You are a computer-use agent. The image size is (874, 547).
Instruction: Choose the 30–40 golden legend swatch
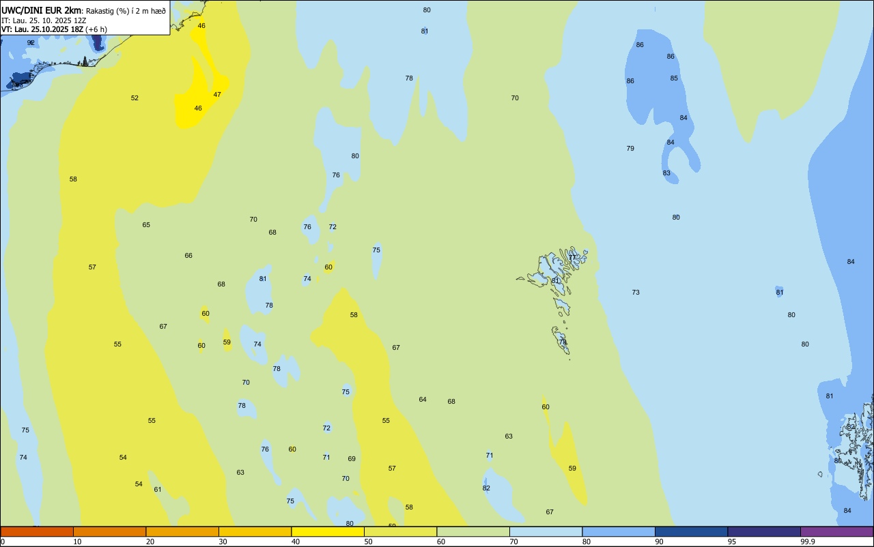pos(255,531)
